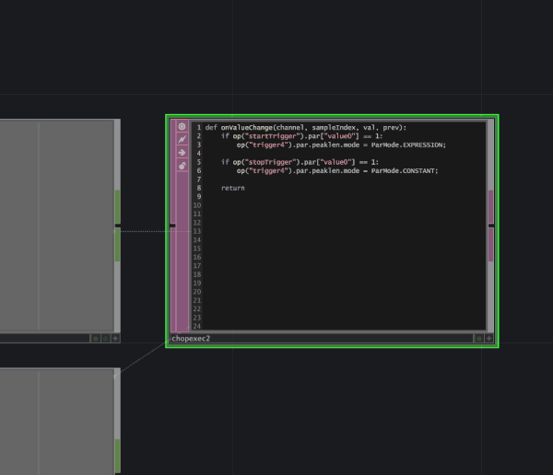Screen dimensions: 553x475
Task: Toggle the chopexec2 clone immune flag
Action: [x=182, y=140]
